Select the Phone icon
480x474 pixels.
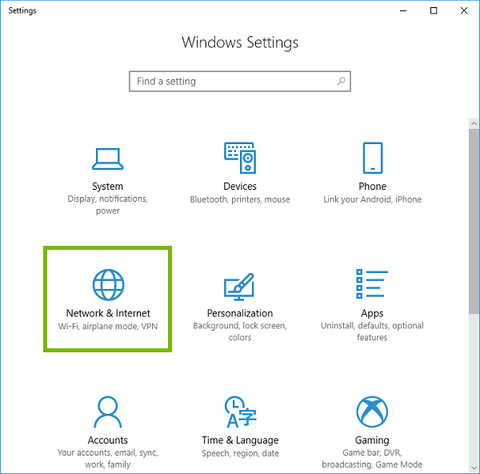pyautogui.click(x=372, y=157)
